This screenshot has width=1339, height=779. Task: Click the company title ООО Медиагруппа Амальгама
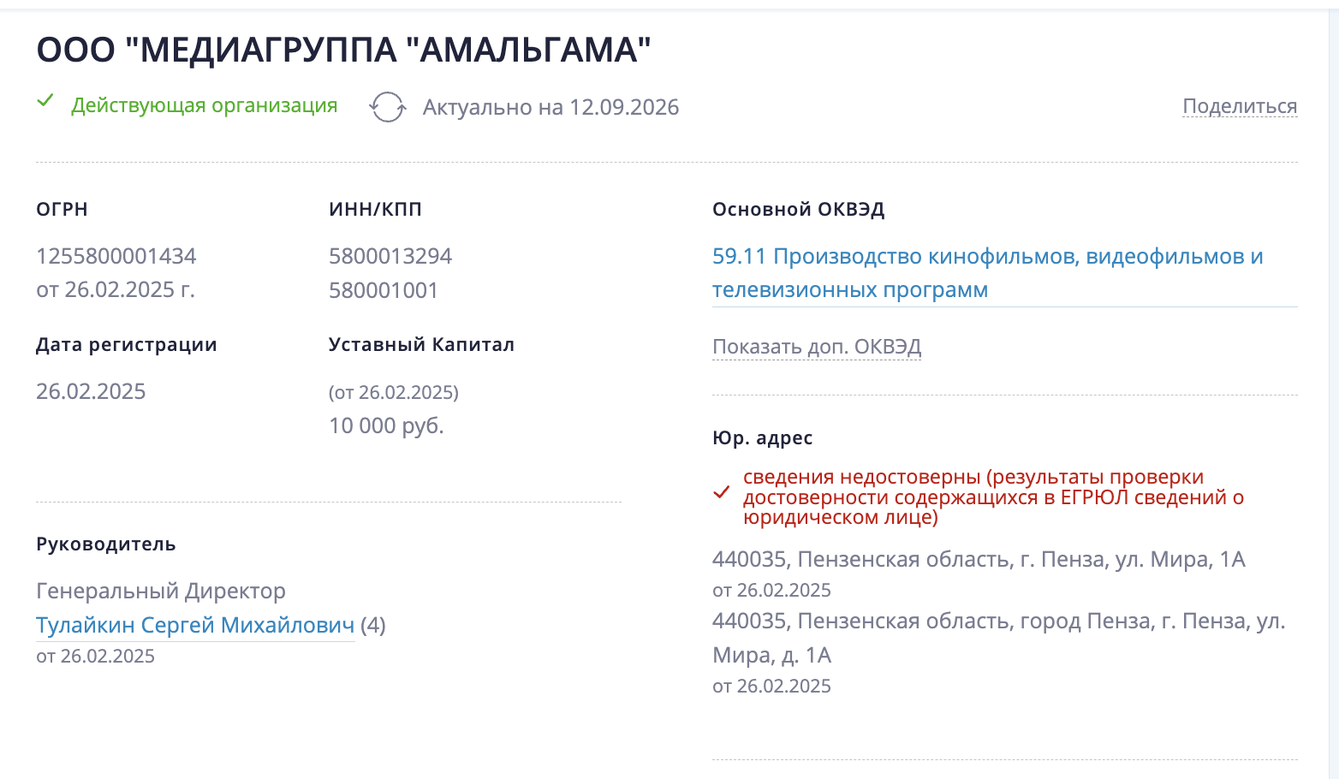(x=344, y=50)
